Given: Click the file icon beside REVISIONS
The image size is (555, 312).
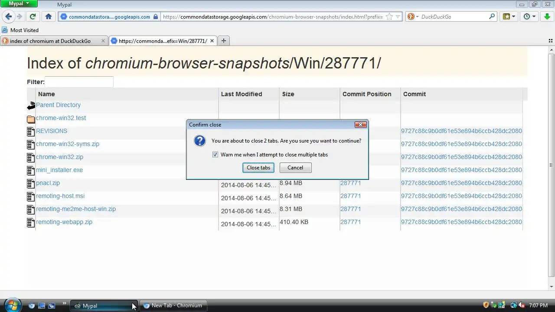Looking at the screenshot, I should coord(31,131).
